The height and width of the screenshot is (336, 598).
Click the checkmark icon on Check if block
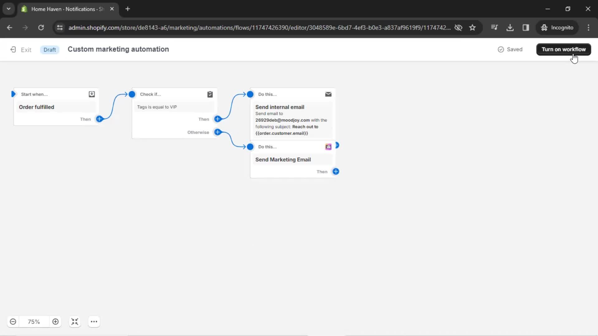tap(210, 94)
